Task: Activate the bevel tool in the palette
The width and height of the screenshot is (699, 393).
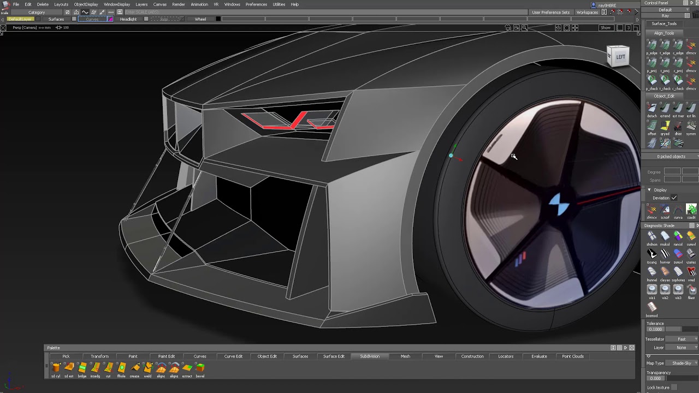Action: pos(200,368)
